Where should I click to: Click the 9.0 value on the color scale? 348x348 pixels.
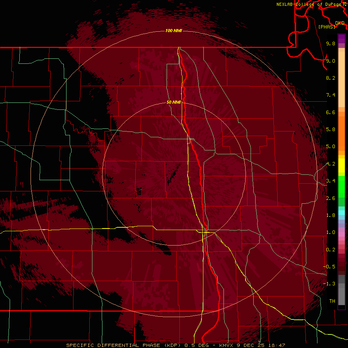pos(331,61)
